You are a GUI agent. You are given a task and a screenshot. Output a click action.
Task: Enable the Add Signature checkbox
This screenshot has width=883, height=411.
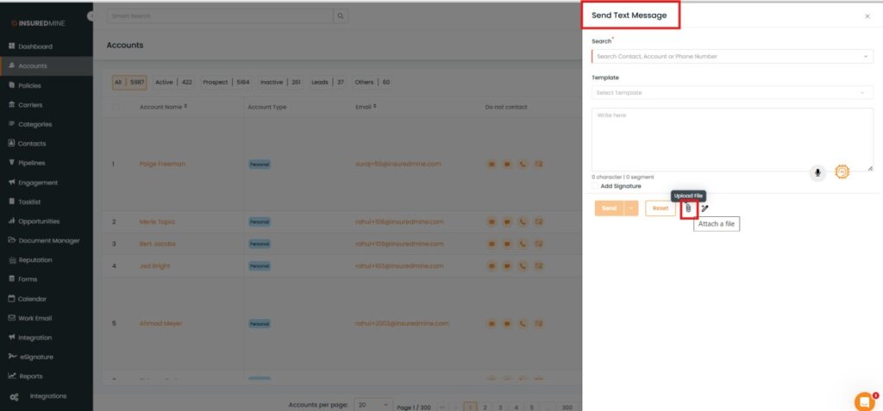click(595, 186)
